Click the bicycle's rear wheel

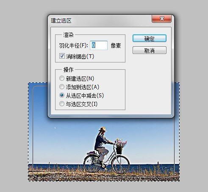click(92, 164)
